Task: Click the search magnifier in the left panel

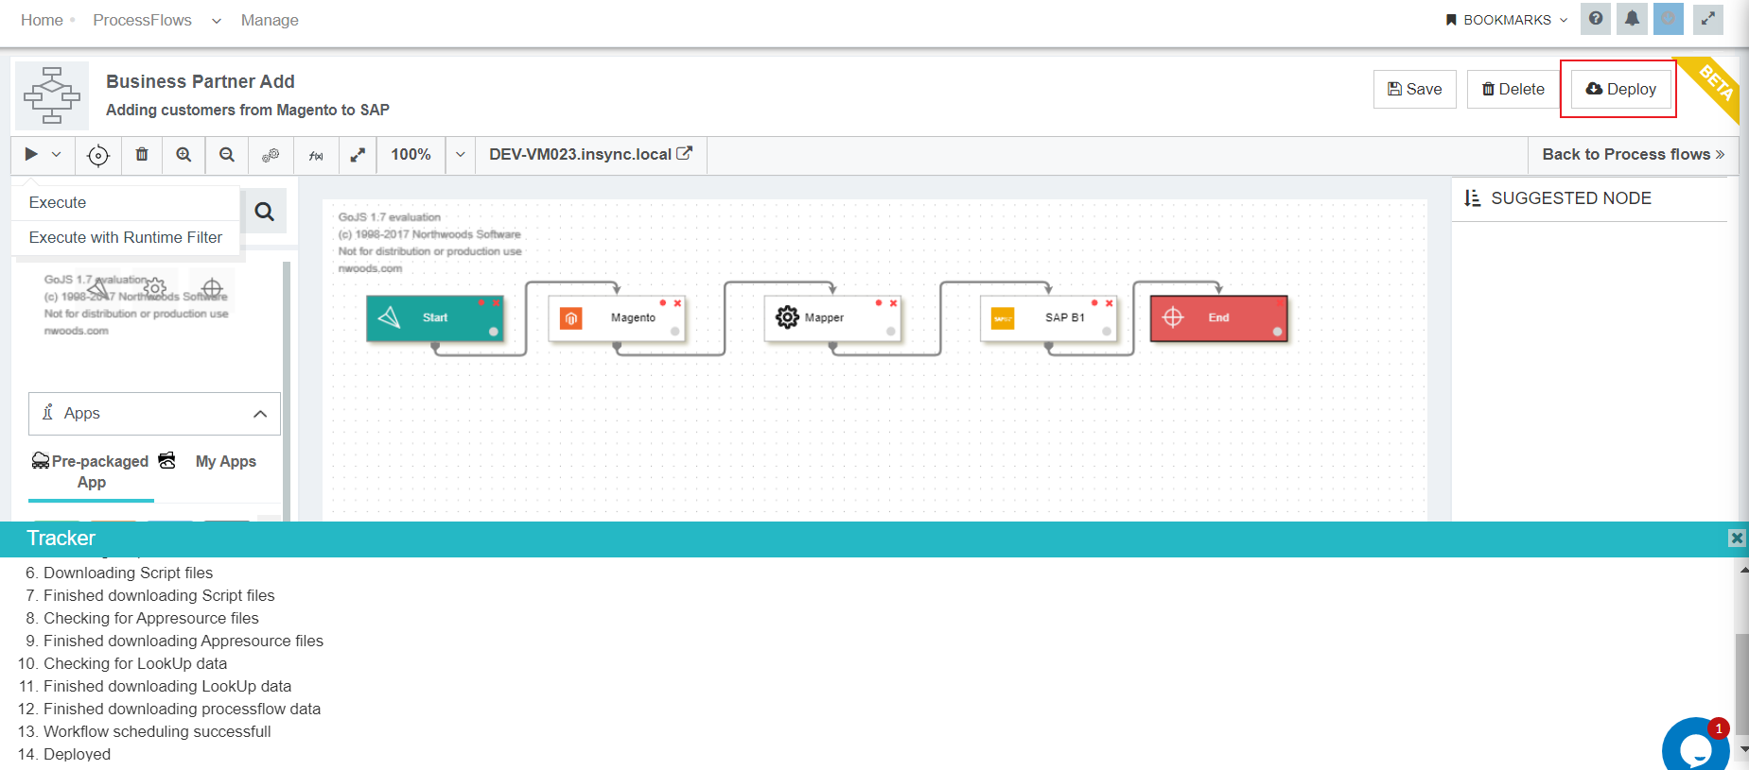Action: coord(265,212)
